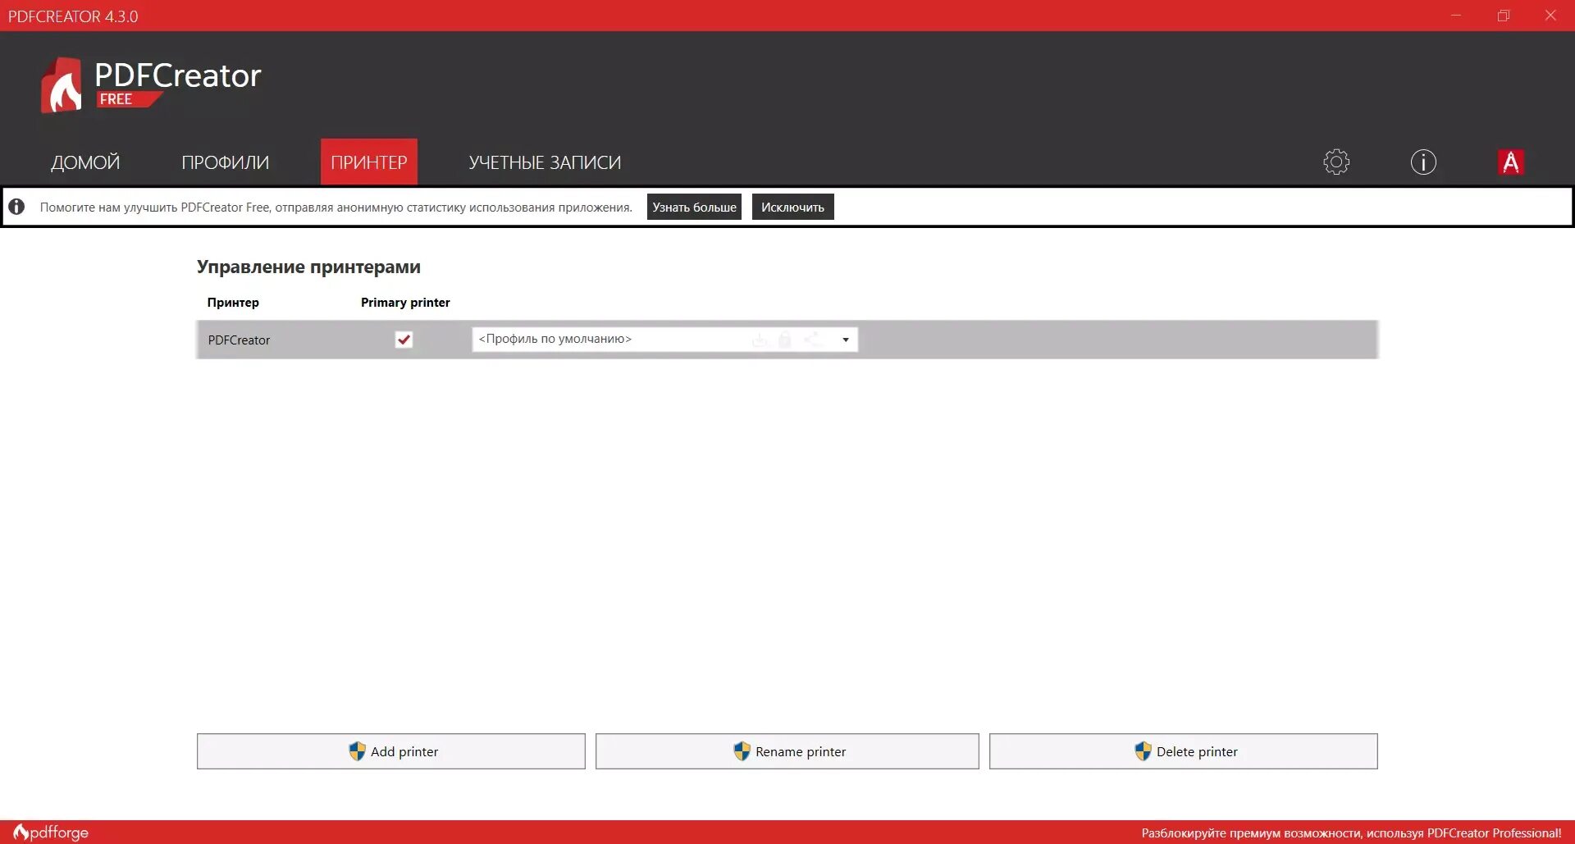This screenshot has width=1575, height=844.
Task: Close the PDFCreator window
Action: coord(1550,16)
